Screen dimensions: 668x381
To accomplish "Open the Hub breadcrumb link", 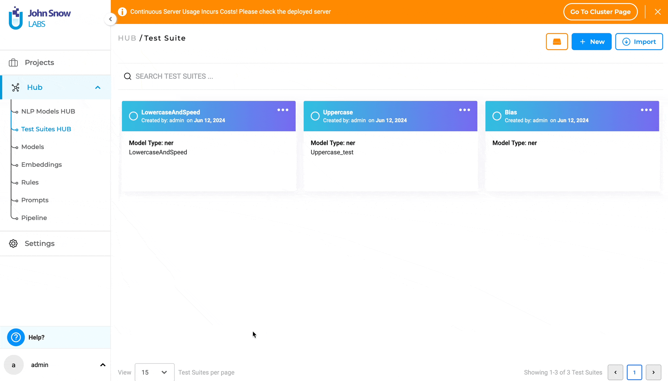I will [x=127, y=38].
